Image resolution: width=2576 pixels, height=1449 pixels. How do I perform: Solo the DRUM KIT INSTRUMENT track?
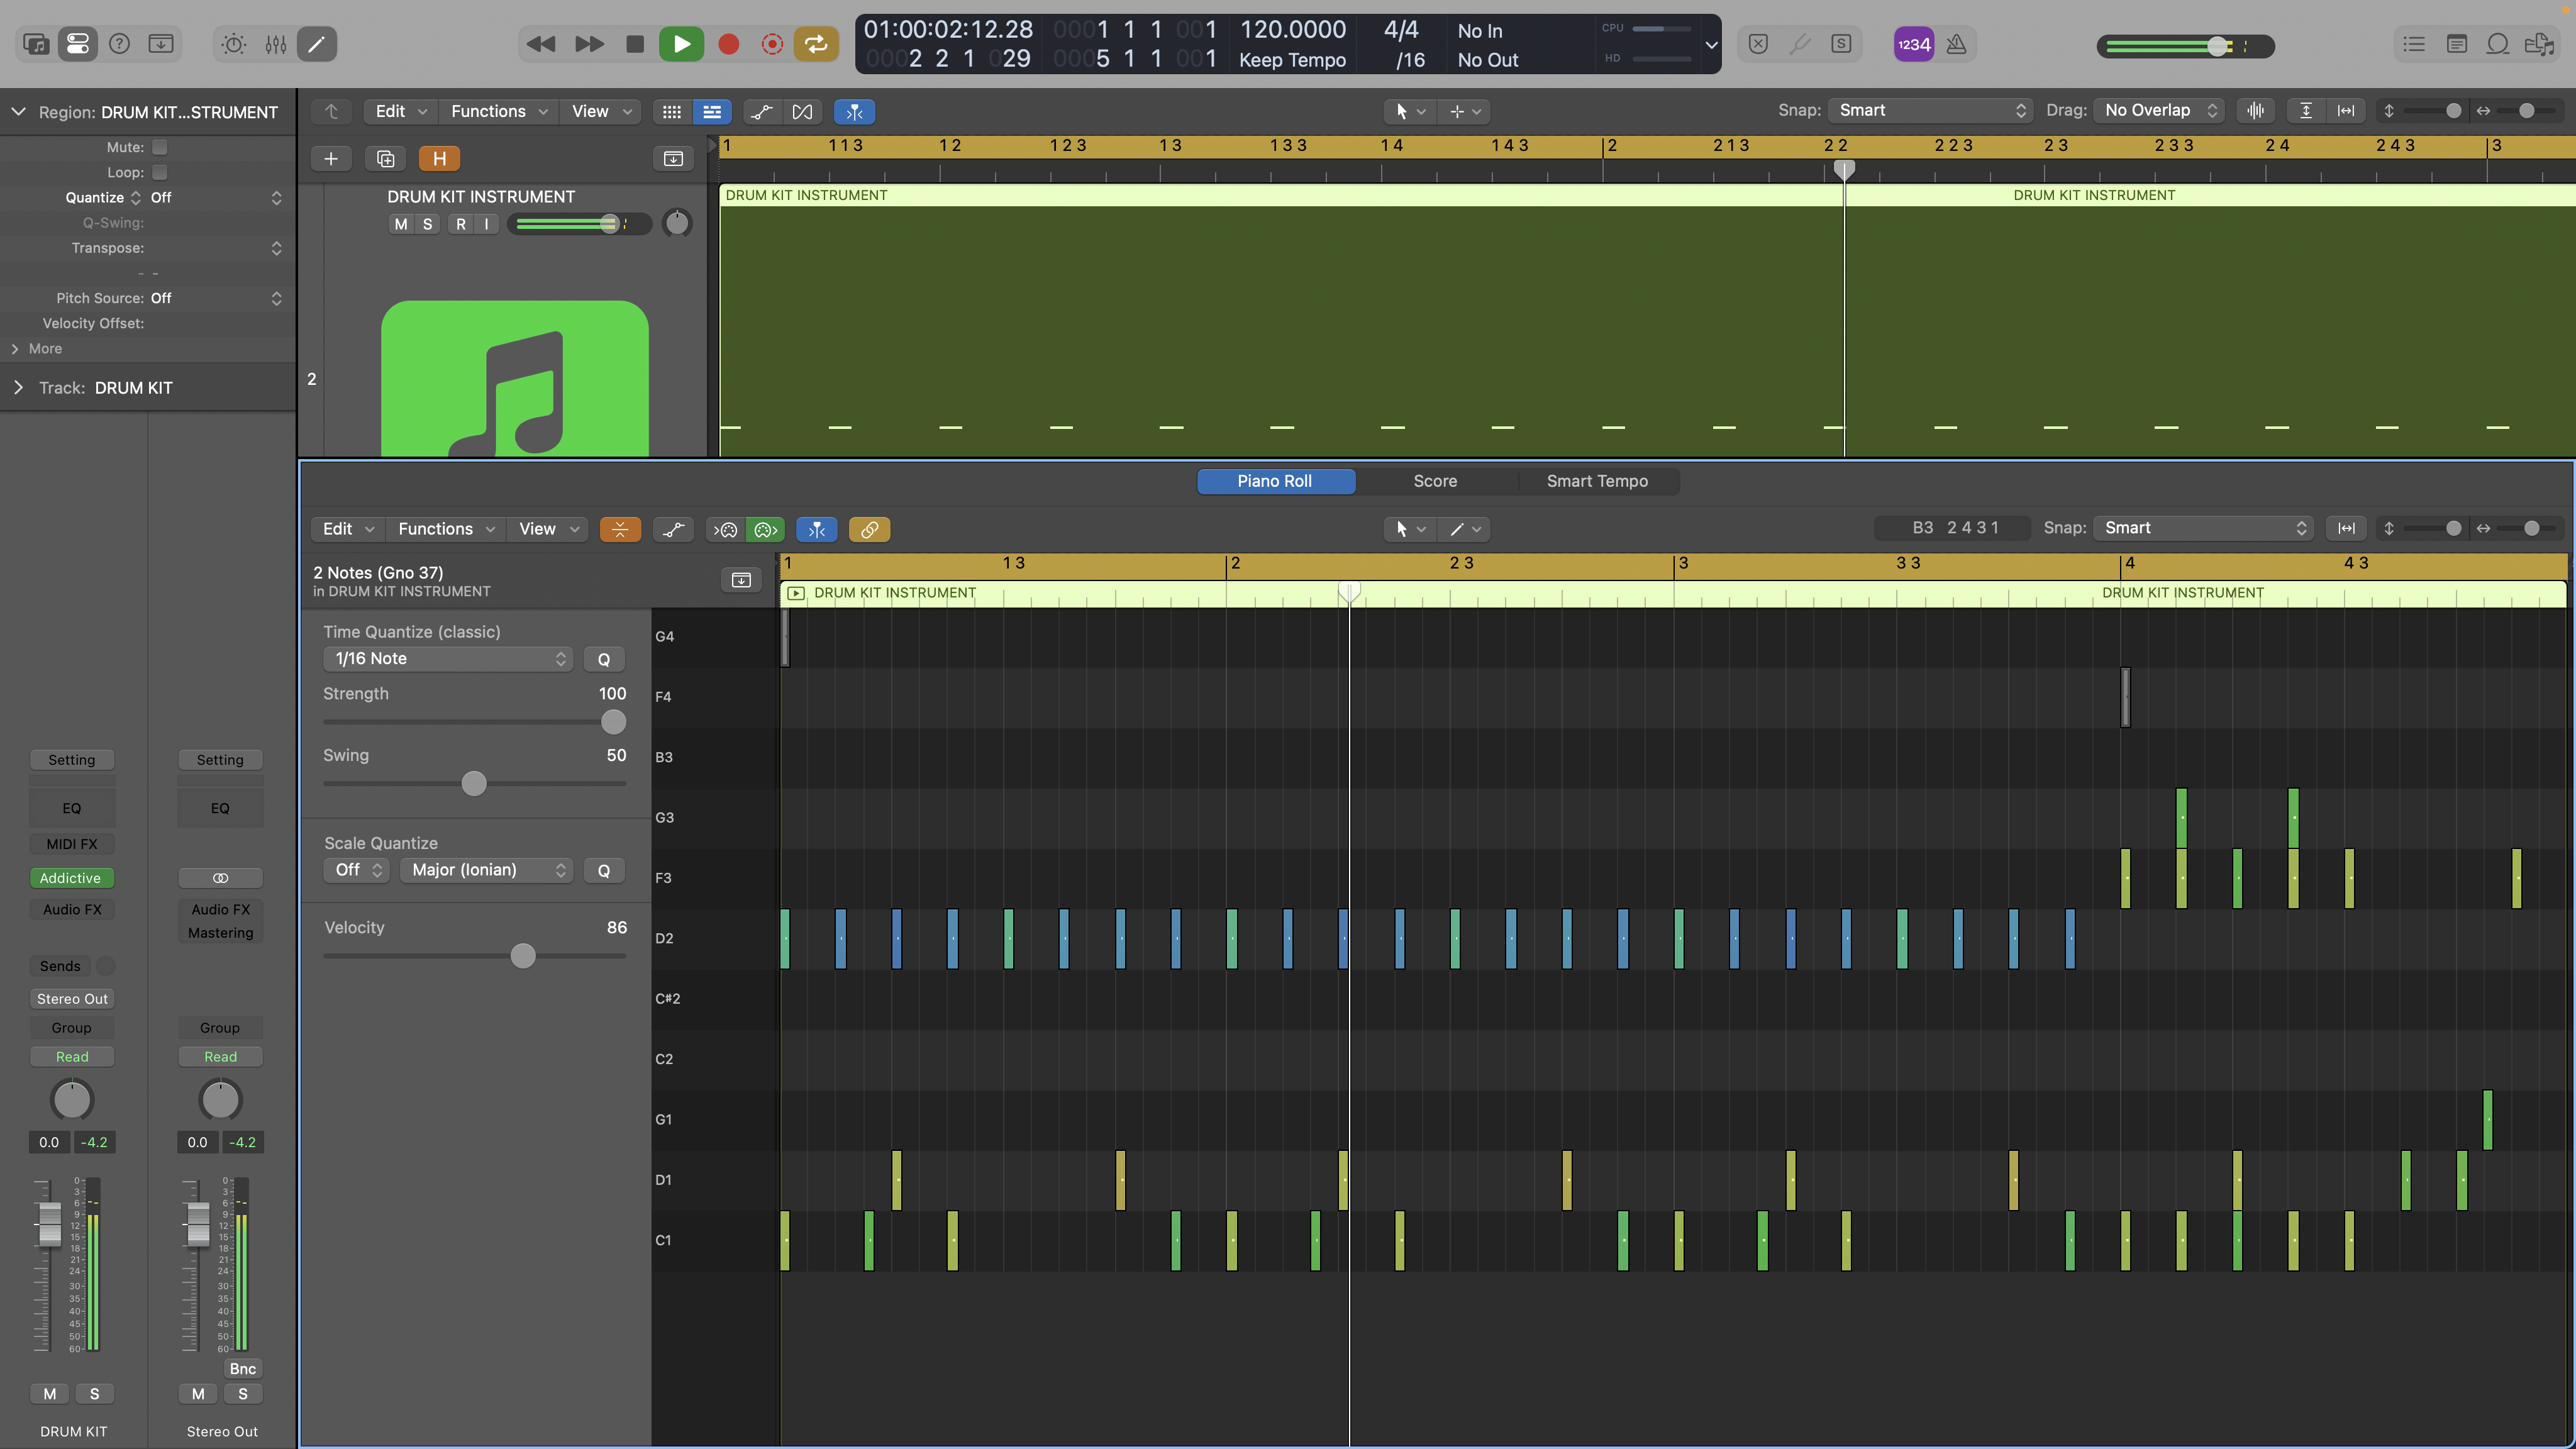click(x=428, y=224)
